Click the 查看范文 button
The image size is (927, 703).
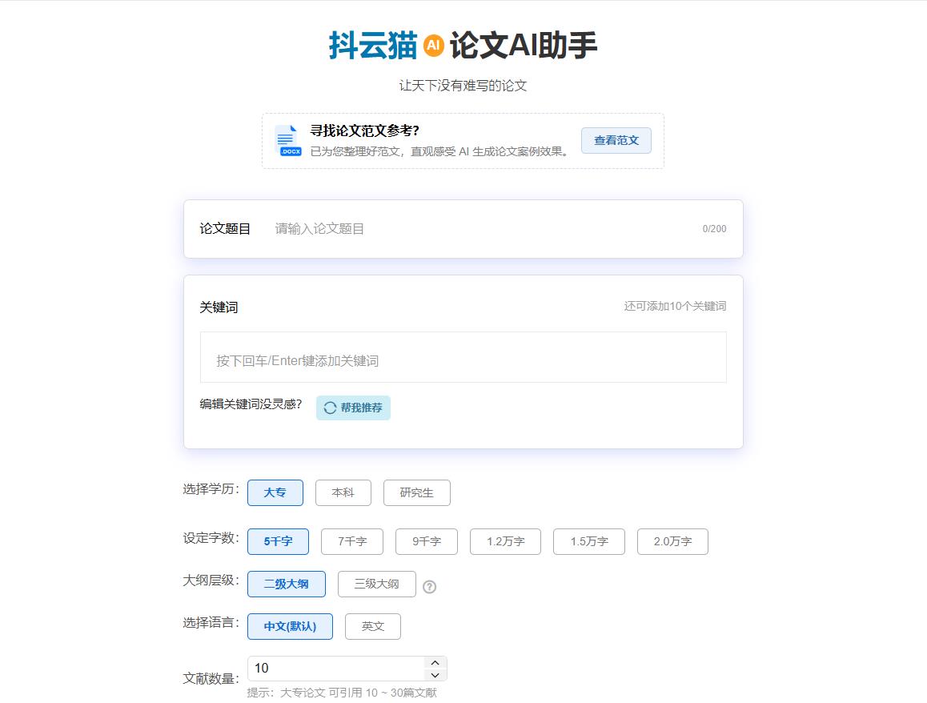click(x=616, y=140)
